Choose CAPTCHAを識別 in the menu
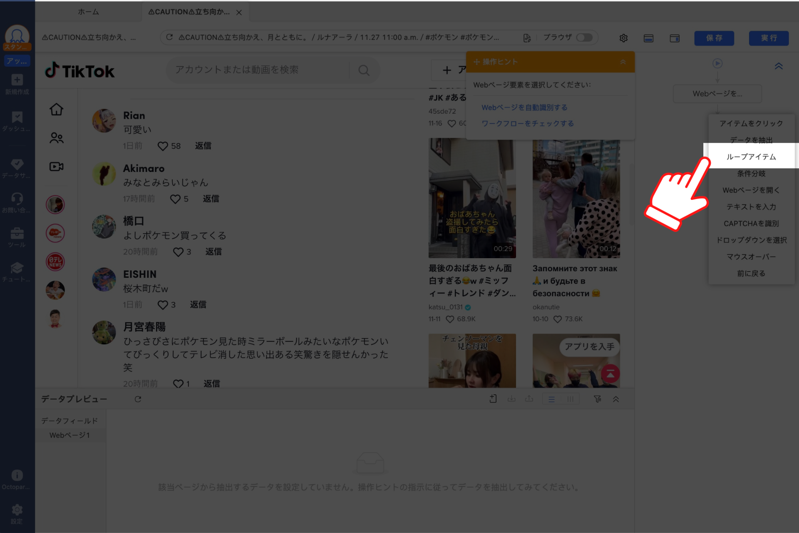 click(x=751, y=223)
